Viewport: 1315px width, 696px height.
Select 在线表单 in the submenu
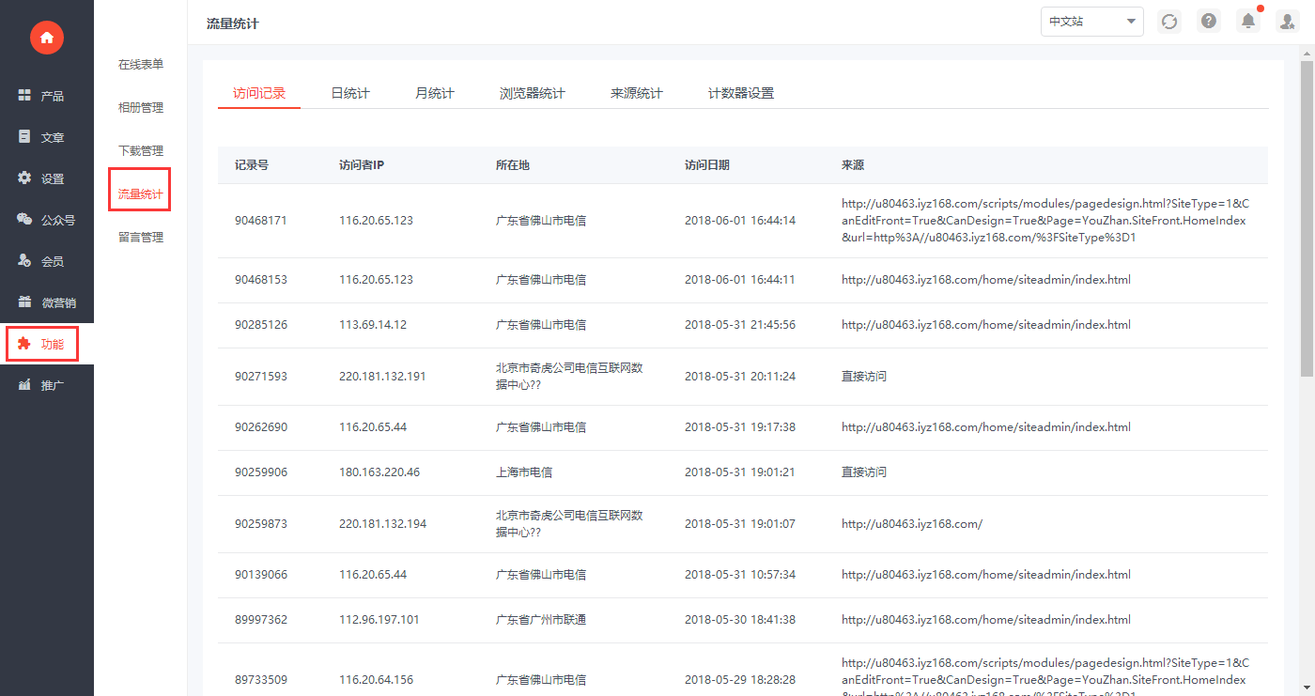click(x=141, y=64)
